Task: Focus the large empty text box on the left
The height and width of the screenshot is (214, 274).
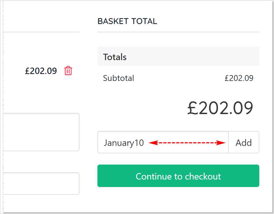Action: 41,132
